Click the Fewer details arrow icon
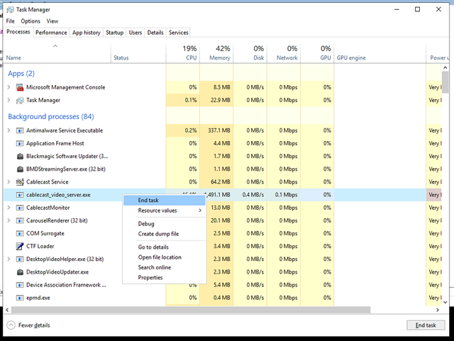Image resolution: width=454 pixels, height=341 pixels. point(11,325)
